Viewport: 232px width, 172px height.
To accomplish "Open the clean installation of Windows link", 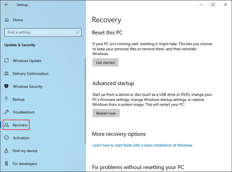I will [x=142, y=145].
